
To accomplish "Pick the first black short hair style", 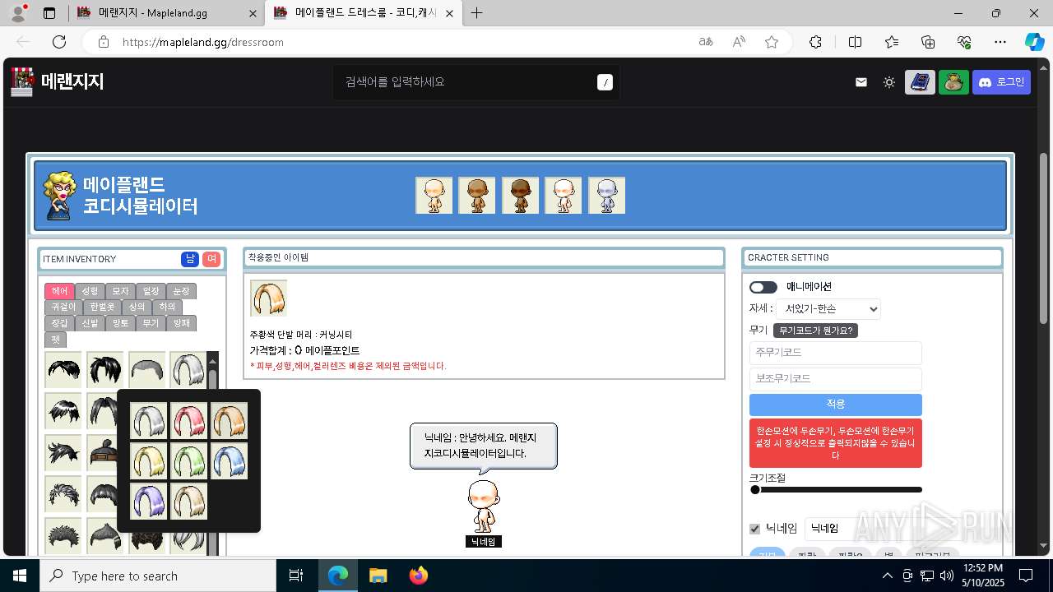I will pyautogui.click(x=63, y=370).
